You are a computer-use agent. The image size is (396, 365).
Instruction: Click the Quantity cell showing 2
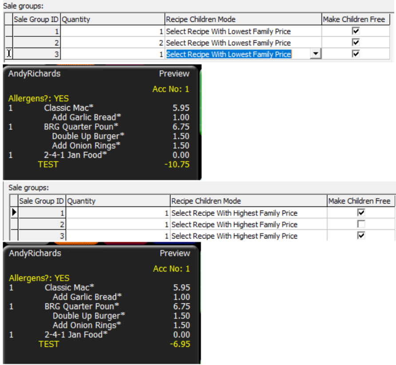[112, 43]
